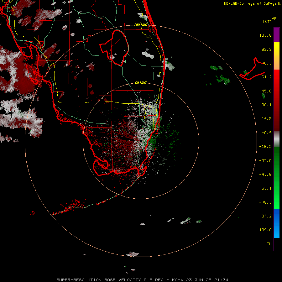Click the -94.2 velocity scale value

pos(265,216)
